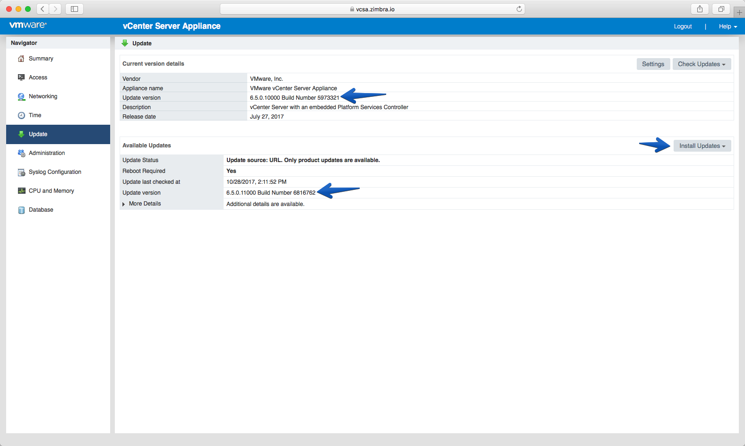Click the last checked time 10/28/2017, 2:11:52 PM
745x446 pixels.
(256, 182)
